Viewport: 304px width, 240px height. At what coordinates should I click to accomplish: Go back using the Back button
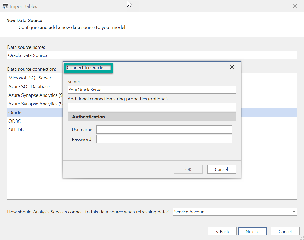coord(222,231)
